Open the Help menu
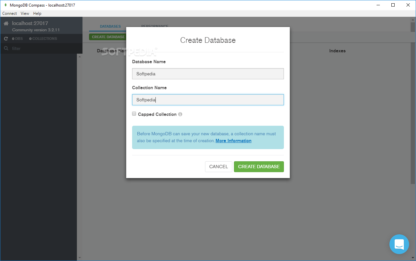The width and height of the screenshot is (416, 261). 37,13
